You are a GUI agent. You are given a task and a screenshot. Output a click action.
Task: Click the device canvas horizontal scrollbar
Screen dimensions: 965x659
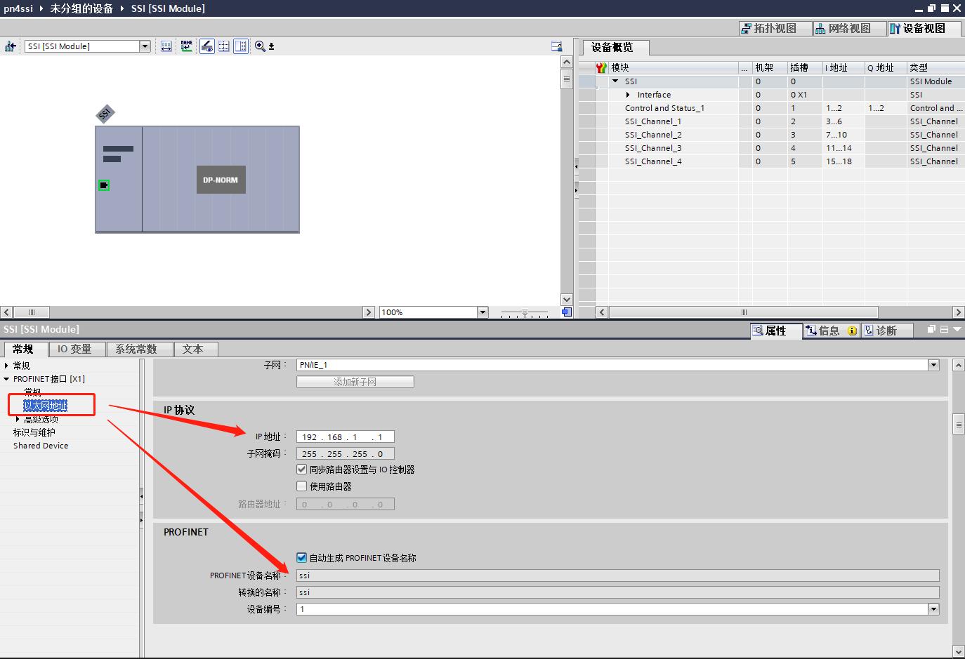[x=188, y=312]
